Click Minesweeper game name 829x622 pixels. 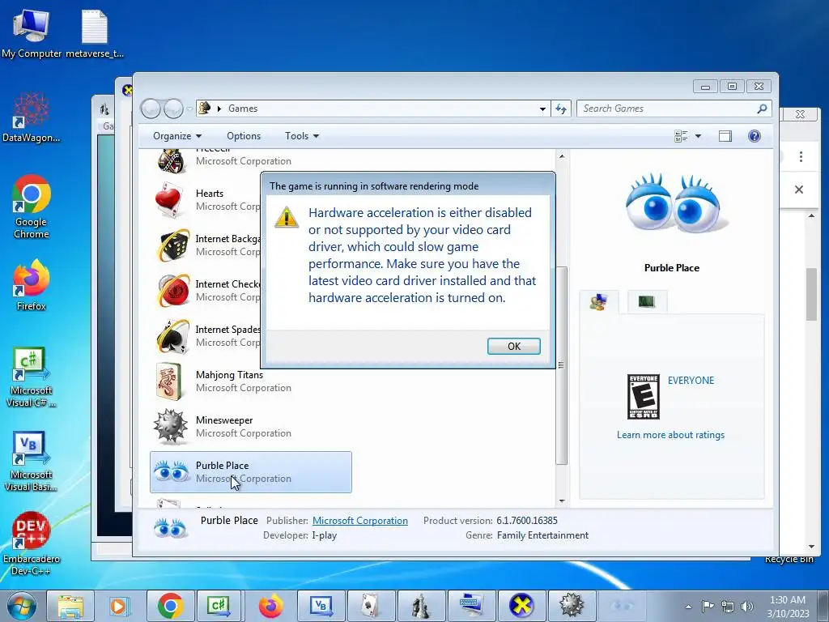pyautogui.click(x=224, y=420)
